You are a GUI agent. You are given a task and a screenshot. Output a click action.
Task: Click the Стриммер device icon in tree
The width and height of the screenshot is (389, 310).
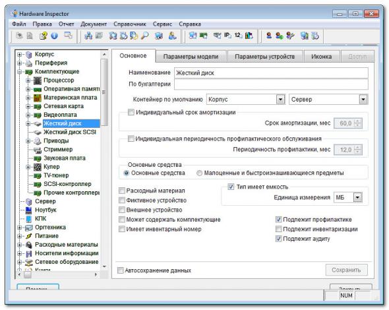pos(38,150)
